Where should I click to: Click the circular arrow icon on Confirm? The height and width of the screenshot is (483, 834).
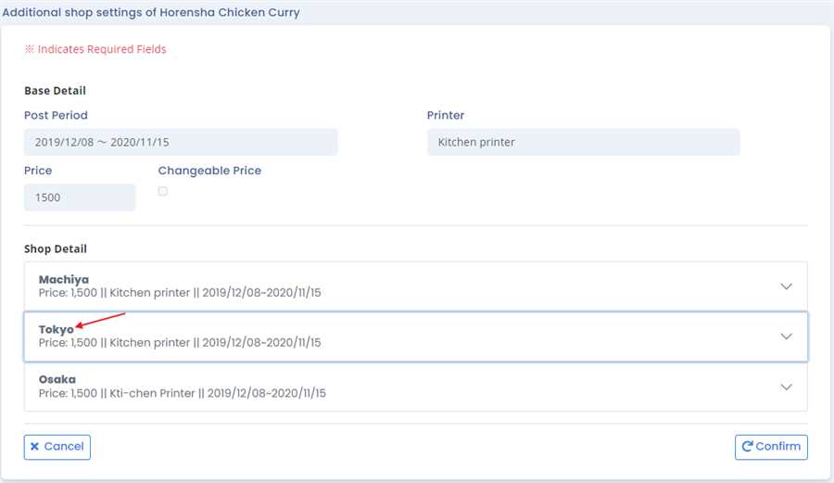746,447
